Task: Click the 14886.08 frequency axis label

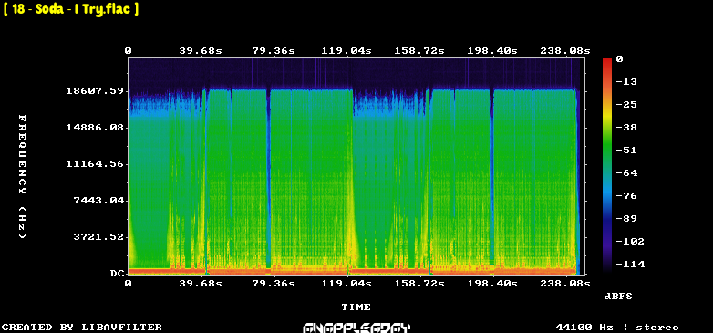Action: (95, 128)
